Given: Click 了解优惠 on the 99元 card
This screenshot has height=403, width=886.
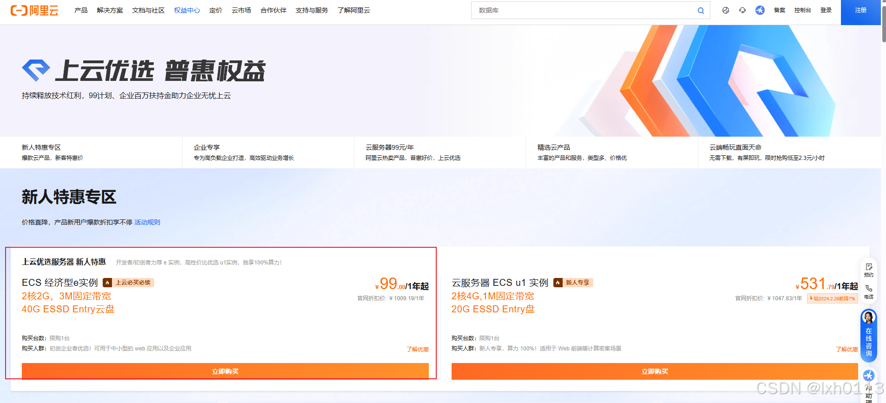Looking at the screenshot, I should [x=418, y=350].
